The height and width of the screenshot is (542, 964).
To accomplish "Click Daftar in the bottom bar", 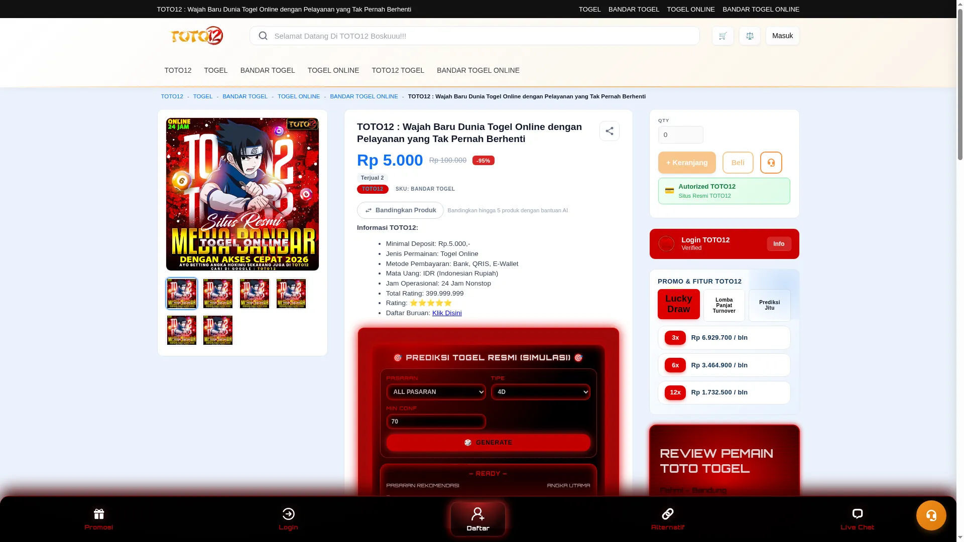I will tap(478, 519).
